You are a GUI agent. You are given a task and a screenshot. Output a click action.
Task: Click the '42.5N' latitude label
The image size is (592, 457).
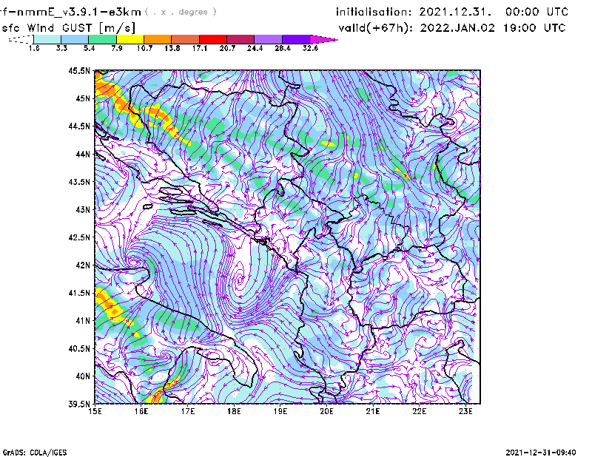(79, 237)
